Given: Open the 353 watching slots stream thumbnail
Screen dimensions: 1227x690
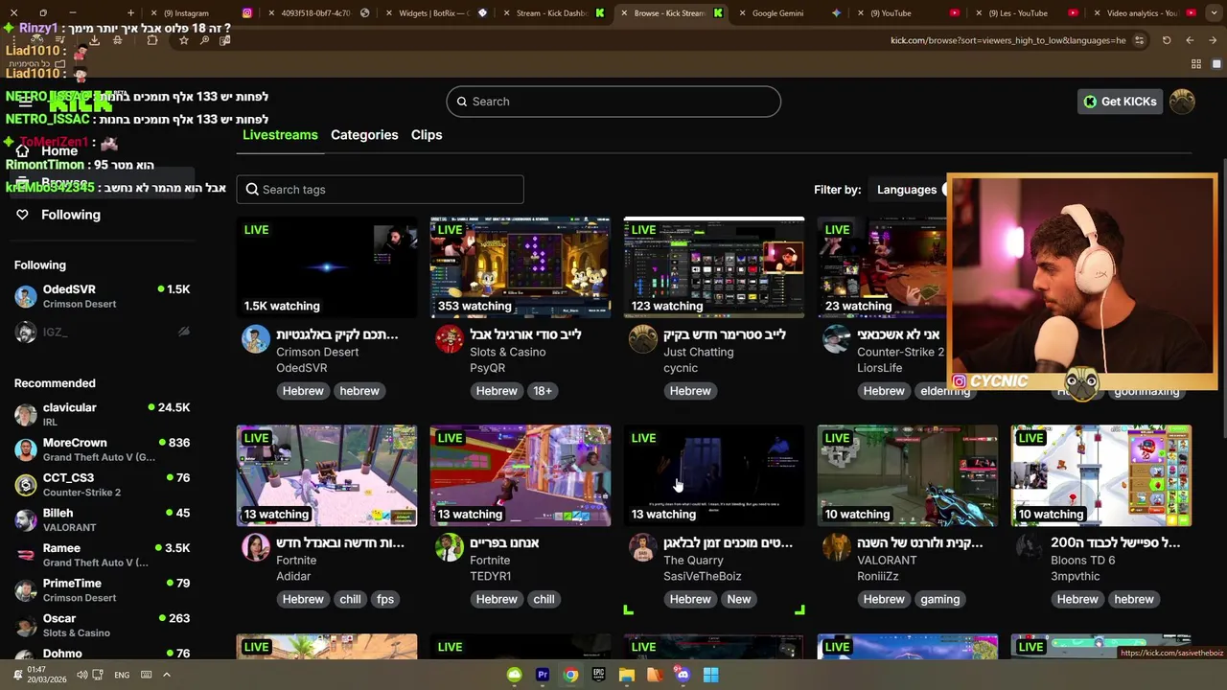Looking at the screenshot, I should coord(521,267).
